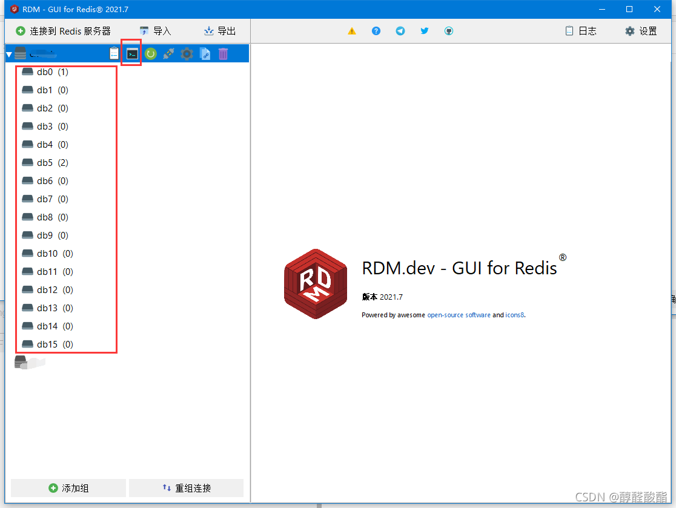
Task: Select database db11 (0)
Action: tap(47, 271)
